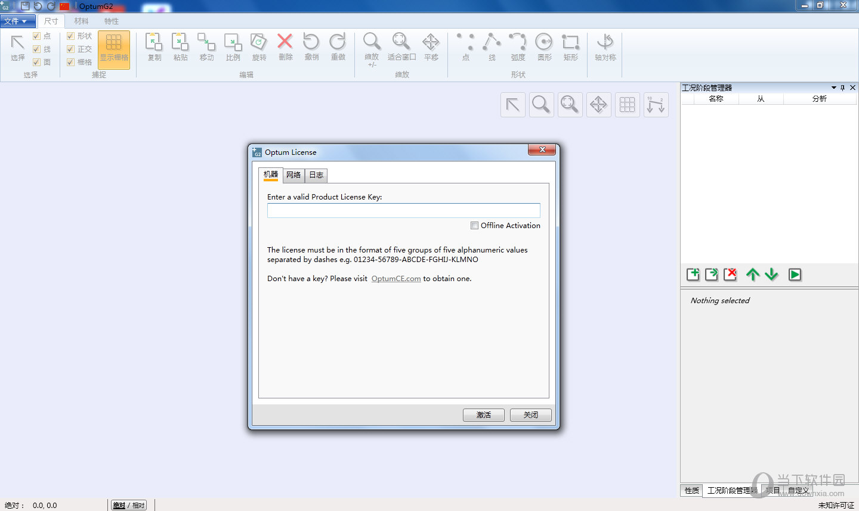Select the 线 line shape tool
This screenshot has width=859, height=511.
[492, 48]
